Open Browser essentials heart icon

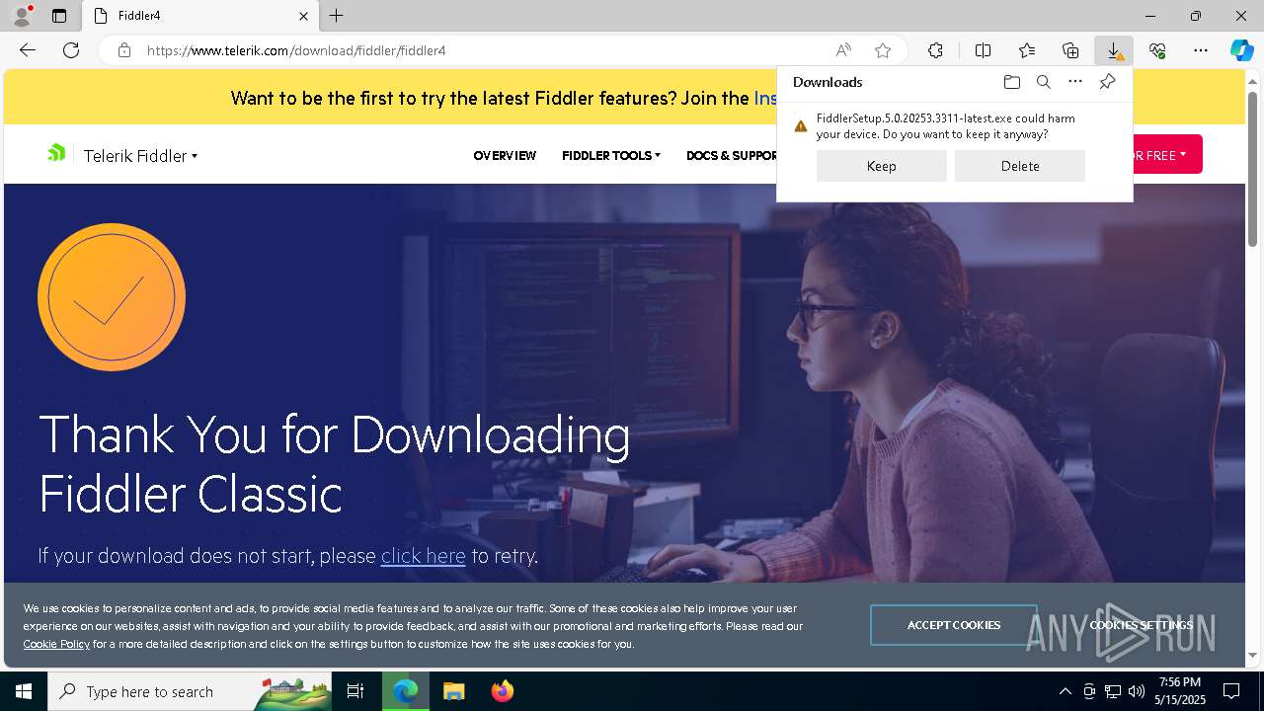[x=1157, y=50]
